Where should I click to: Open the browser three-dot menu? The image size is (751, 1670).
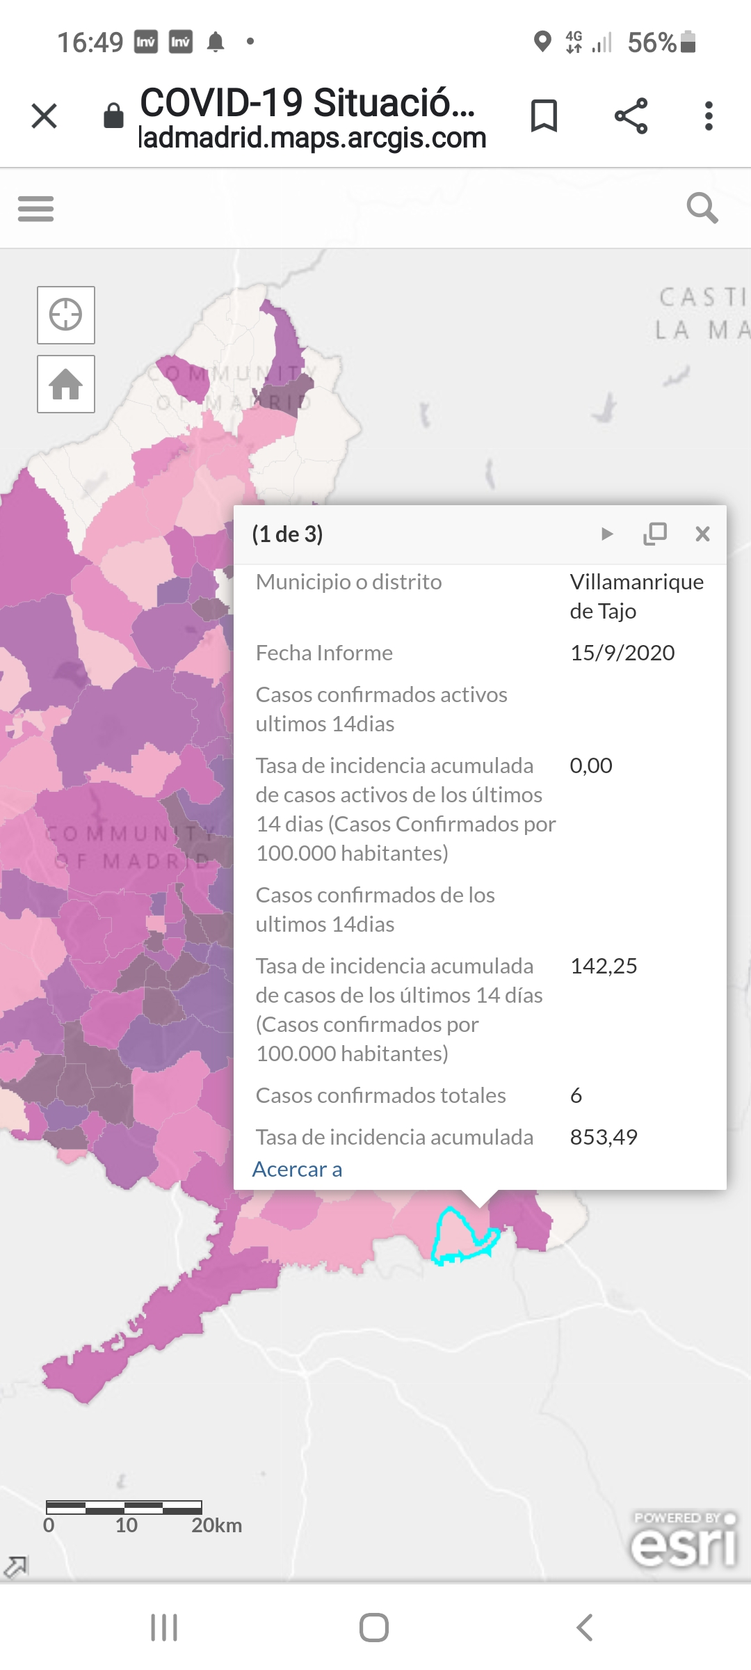[709, 116]
